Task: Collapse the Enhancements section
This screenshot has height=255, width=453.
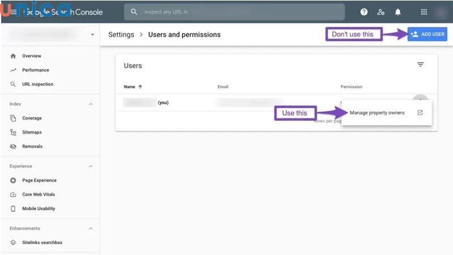Action: (x=91, y=228)
